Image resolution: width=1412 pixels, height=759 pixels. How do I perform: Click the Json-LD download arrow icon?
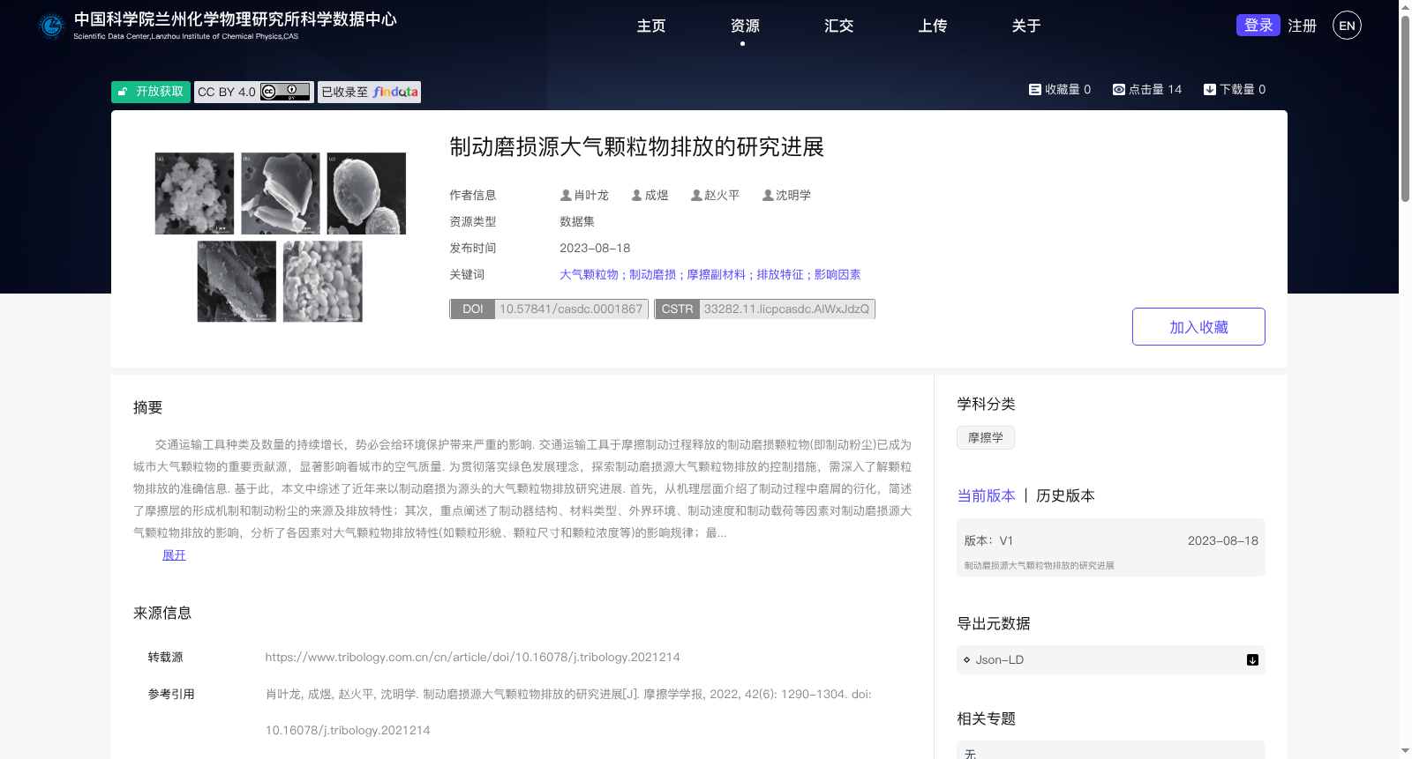pyautogui.click(x=1252, y=660)
